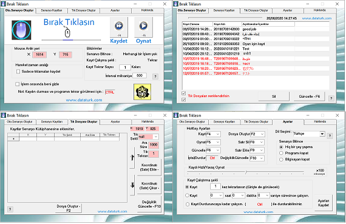Adjust the Kaydı Hızlı/Yavaş Oynat slider
The height and width of the screenshot is (224, 346).
tap(246, 172)
